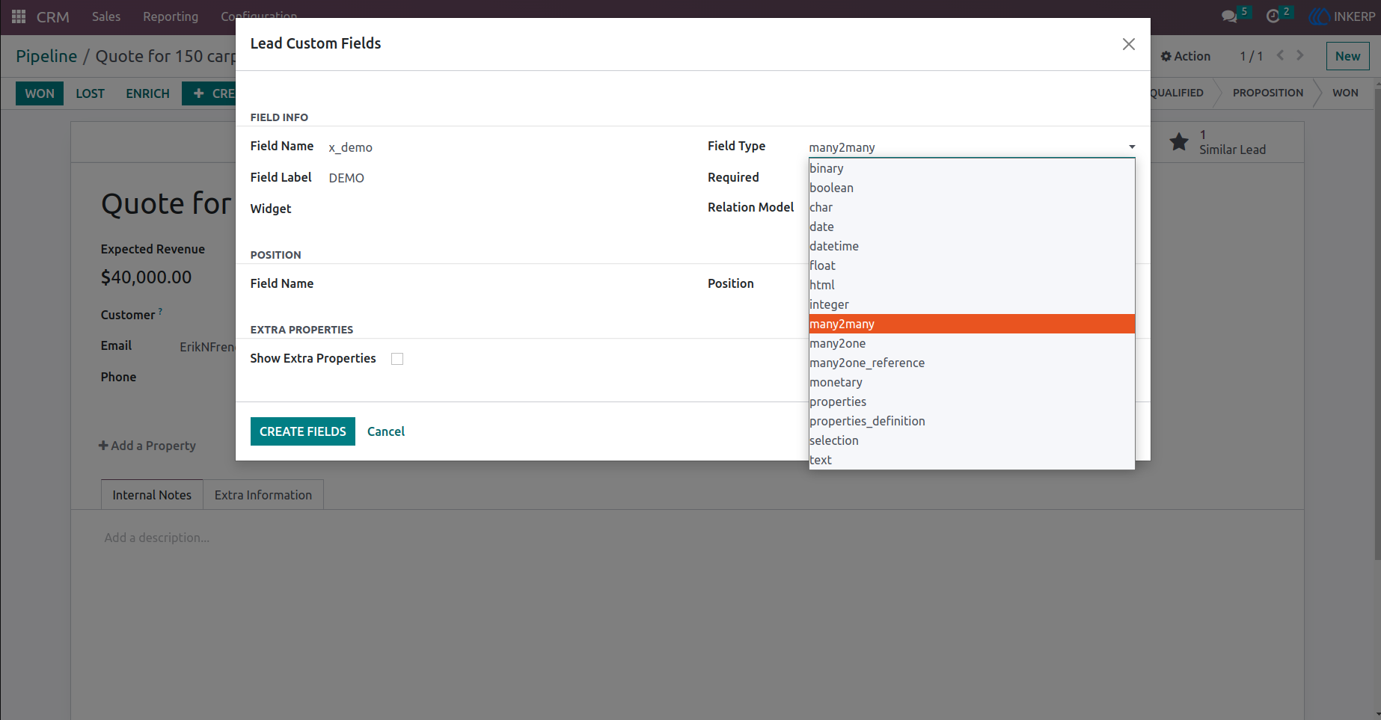Click CREATE FIELDS button
This screenshot has width=1381, height=720.
(x=303, y=431)
